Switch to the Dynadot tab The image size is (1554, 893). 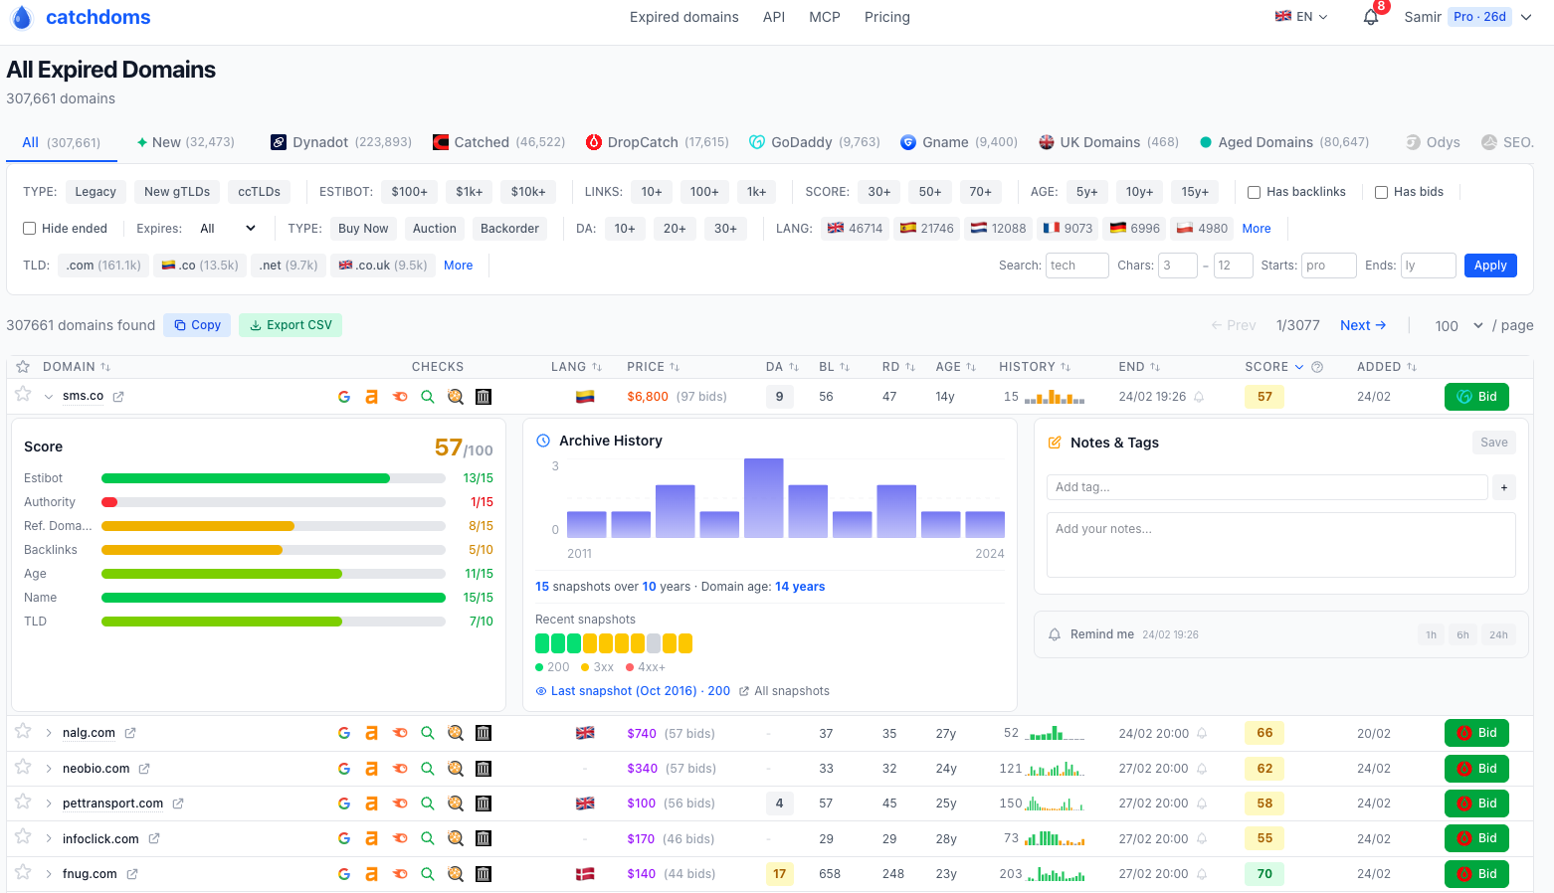(341, 142)
